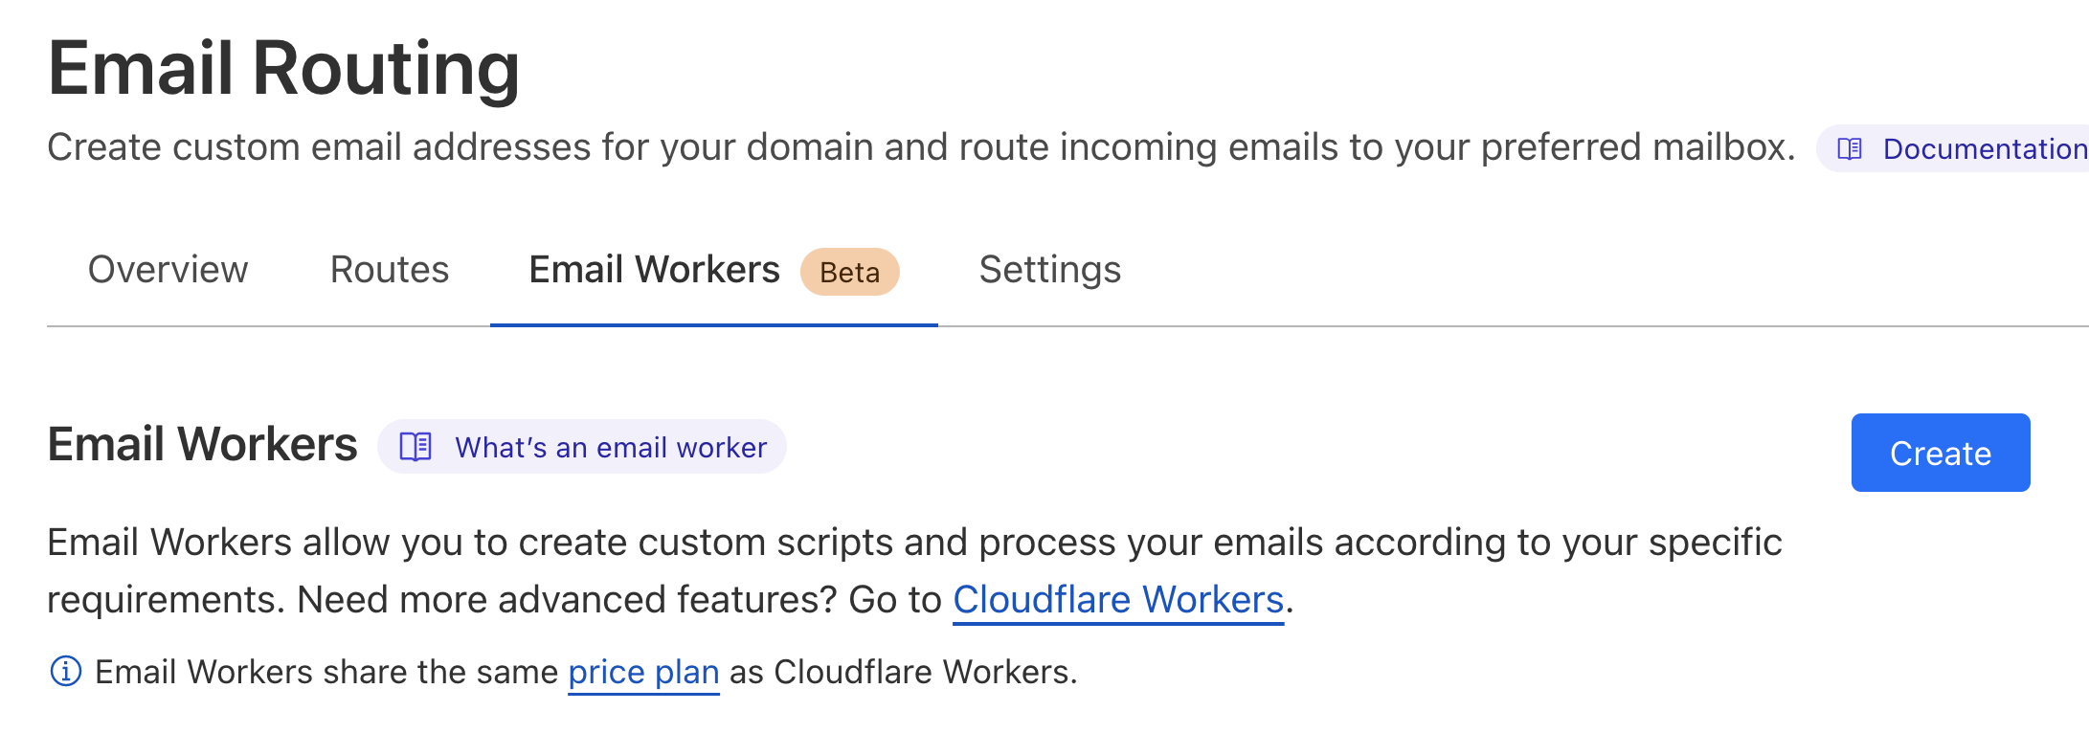The width and height of the screenshot is (2089, 733).
Task: Click the Email Workers section heading
Action: click(201, 444)
